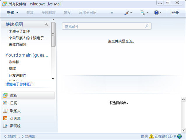Click the Working online (正在联机工作) status
Screen dimensions: 186x140
pyautogui.click(x=165, y=136)
